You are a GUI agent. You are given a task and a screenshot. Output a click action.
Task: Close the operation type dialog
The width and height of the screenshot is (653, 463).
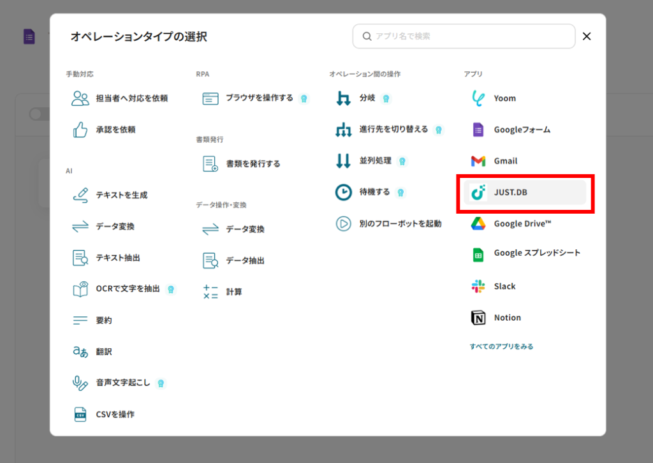(587, 36)
